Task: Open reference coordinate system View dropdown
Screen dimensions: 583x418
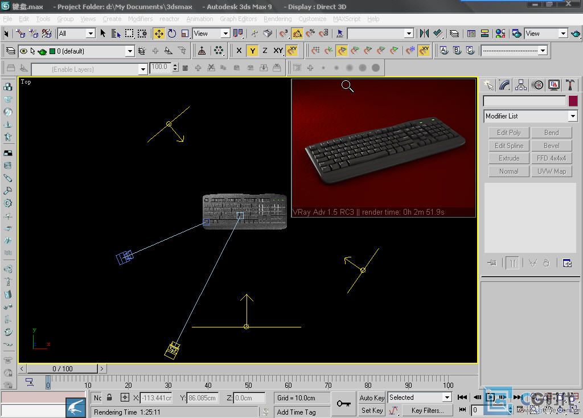Action: (211, 34)
